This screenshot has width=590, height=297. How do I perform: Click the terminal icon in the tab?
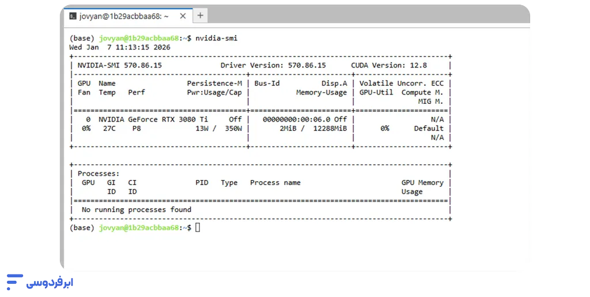73,16
